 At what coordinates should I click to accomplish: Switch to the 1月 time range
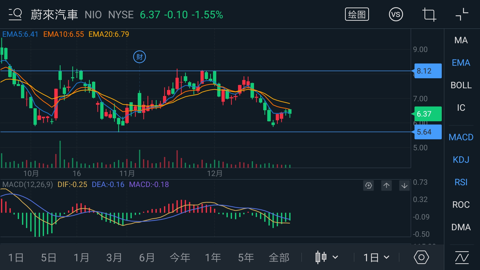tap(81, 257)
